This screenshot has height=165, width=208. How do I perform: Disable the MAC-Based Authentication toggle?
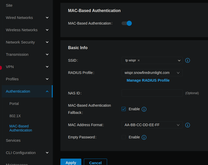pos(126,23)
